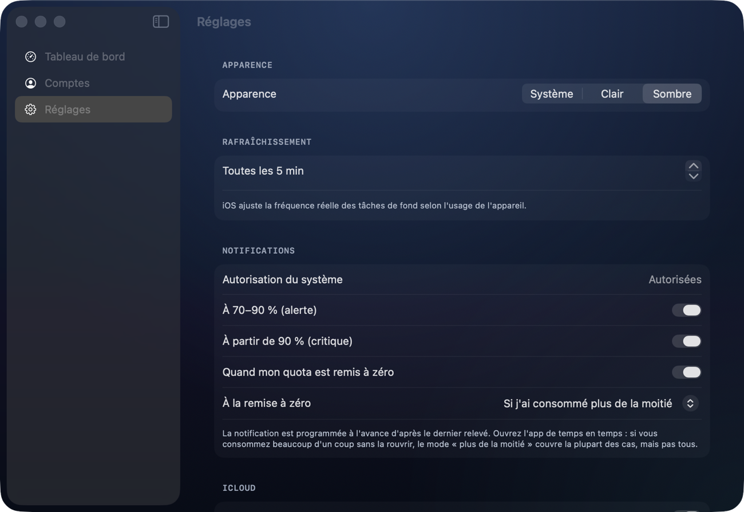Click the ICLOUD section header
Viewport: 744px width, 512px height.
tap(239, 488)
